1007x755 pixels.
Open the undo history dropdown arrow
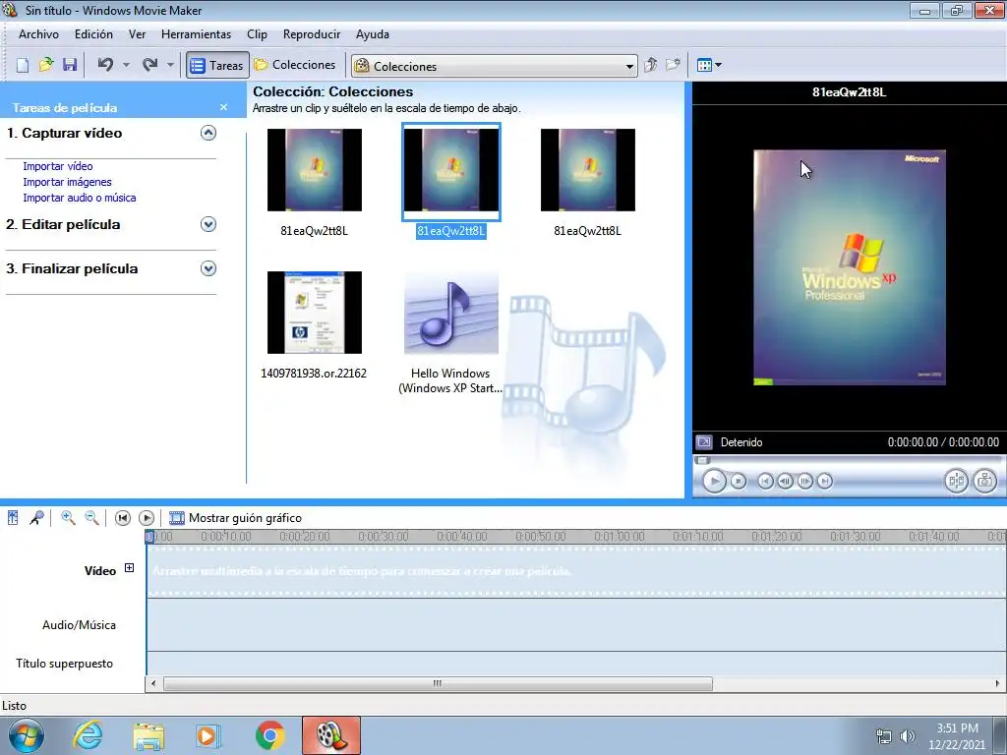tap(126, 65)
